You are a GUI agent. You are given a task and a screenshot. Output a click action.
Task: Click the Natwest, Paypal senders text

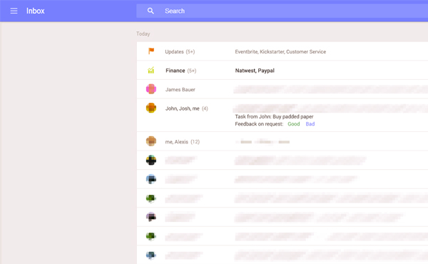pyautogui.click(x=255, y=71)
